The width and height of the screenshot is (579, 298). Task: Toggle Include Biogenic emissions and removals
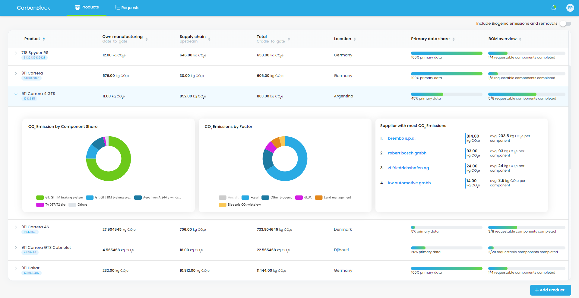click(565, 24)
